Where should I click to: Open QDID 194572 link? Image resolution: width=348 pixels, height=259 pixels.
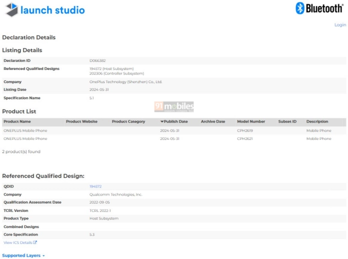(95, 186)
